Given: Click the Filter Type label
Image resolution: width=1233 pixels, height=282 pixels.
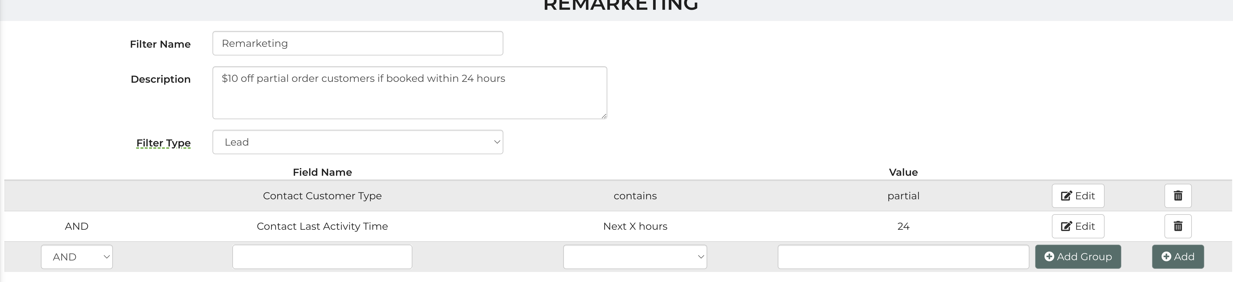Looking at the screenshot, I should 163,143.
